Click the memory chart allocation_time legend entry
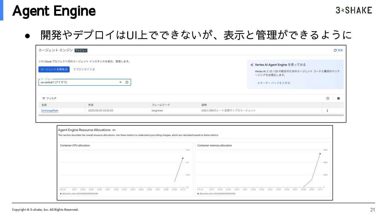Screen dimensions: 387x218 [x=216, y=194]
